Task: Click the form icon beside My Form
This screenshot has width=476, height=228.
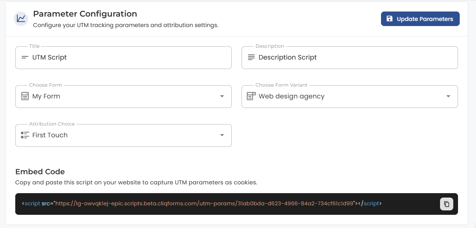Action: pyautogui.click(x=25, y=96)
